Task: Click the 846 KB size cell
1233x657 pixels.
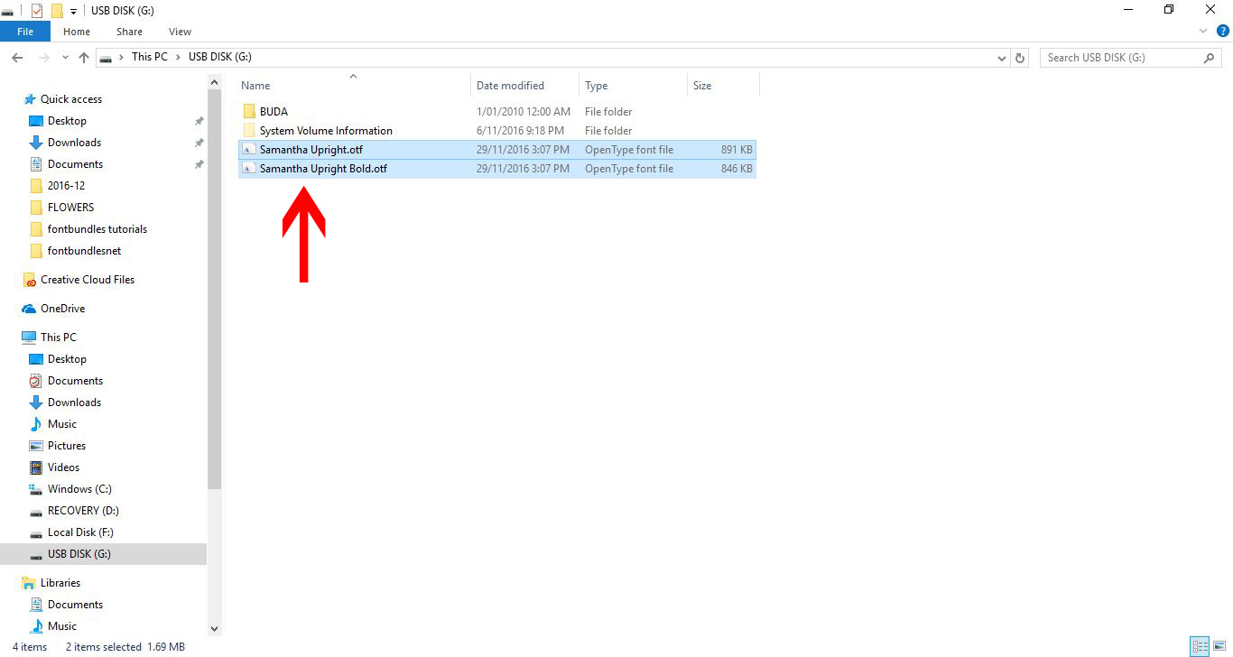Action: point(737,169)
